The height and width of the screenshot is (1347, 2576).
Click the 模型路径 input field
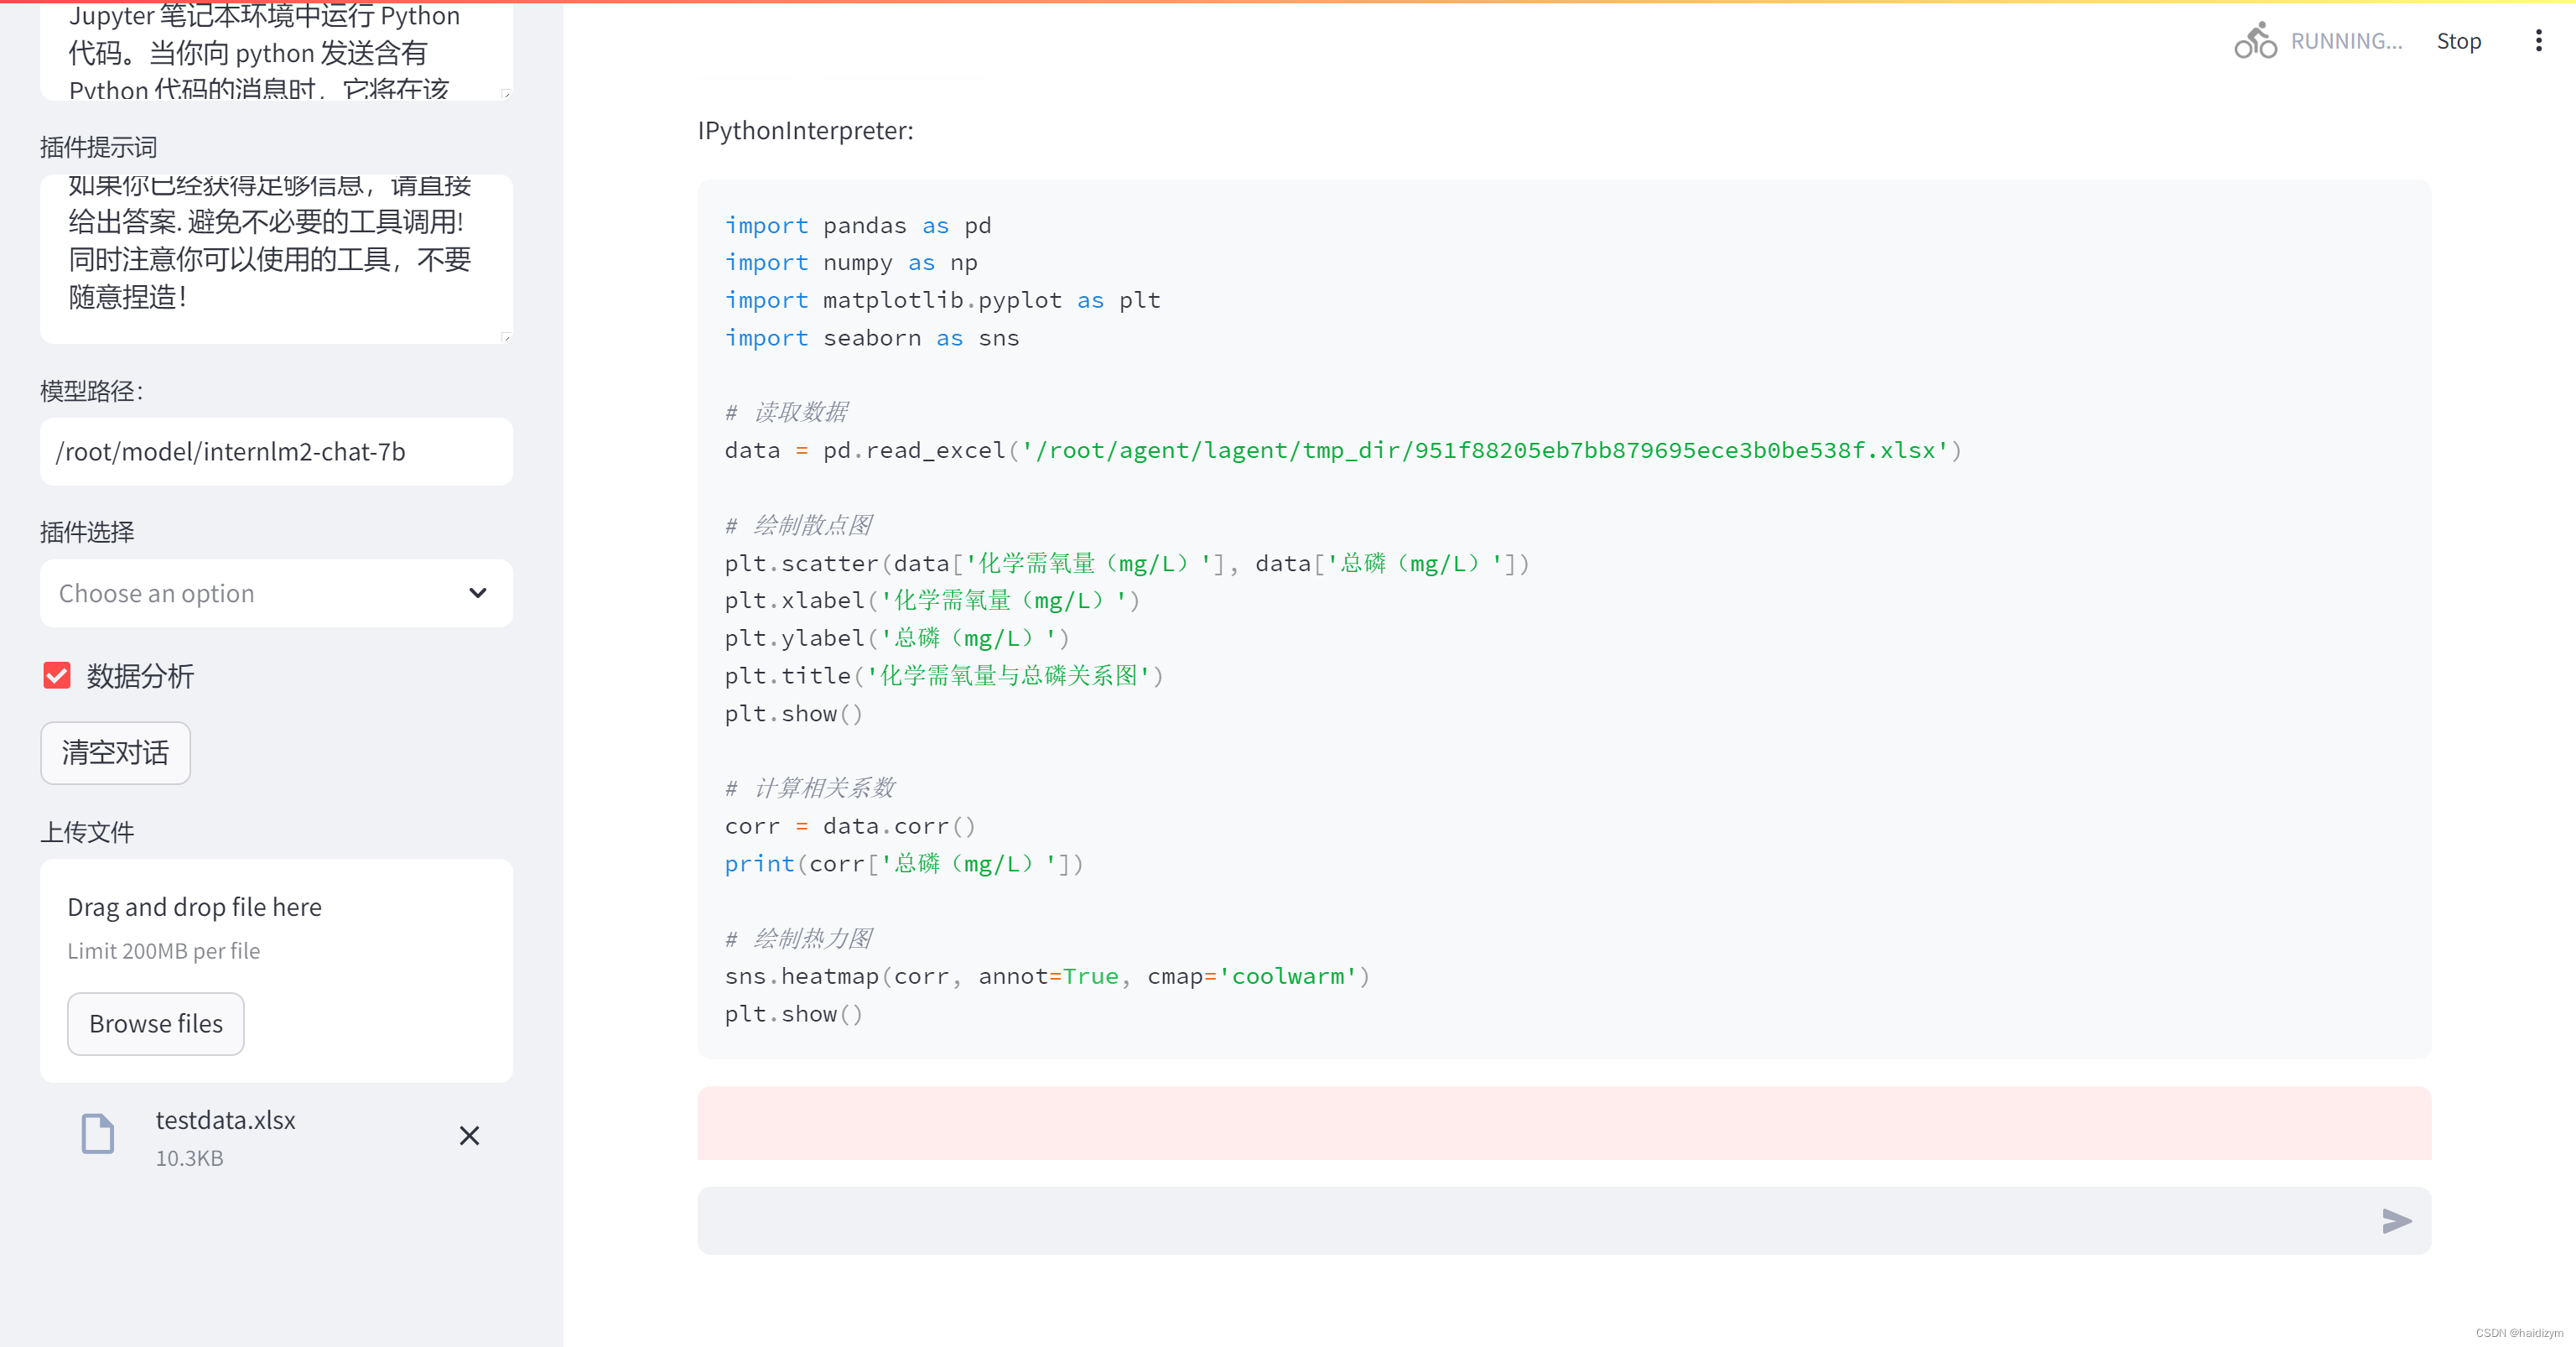(276, 452)
